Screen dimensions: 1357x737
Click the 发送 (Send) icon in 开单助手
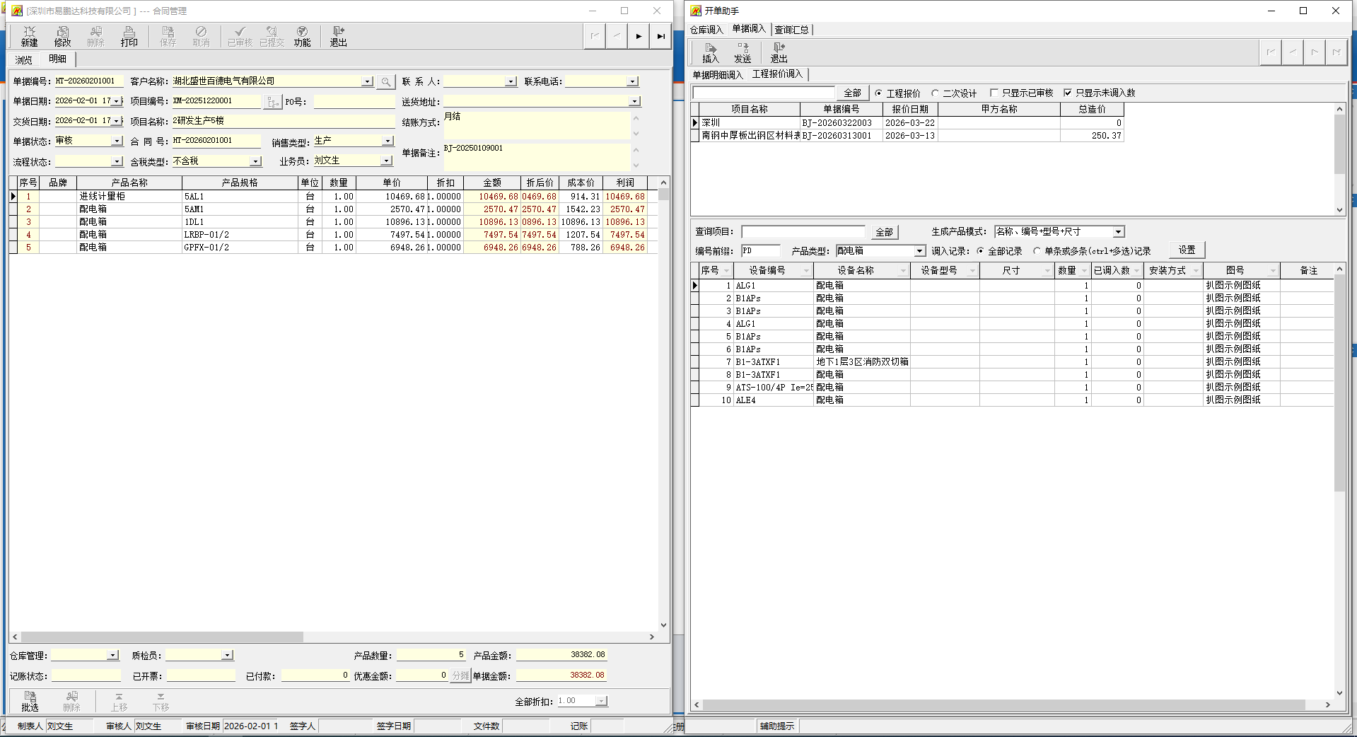point(742,53)
